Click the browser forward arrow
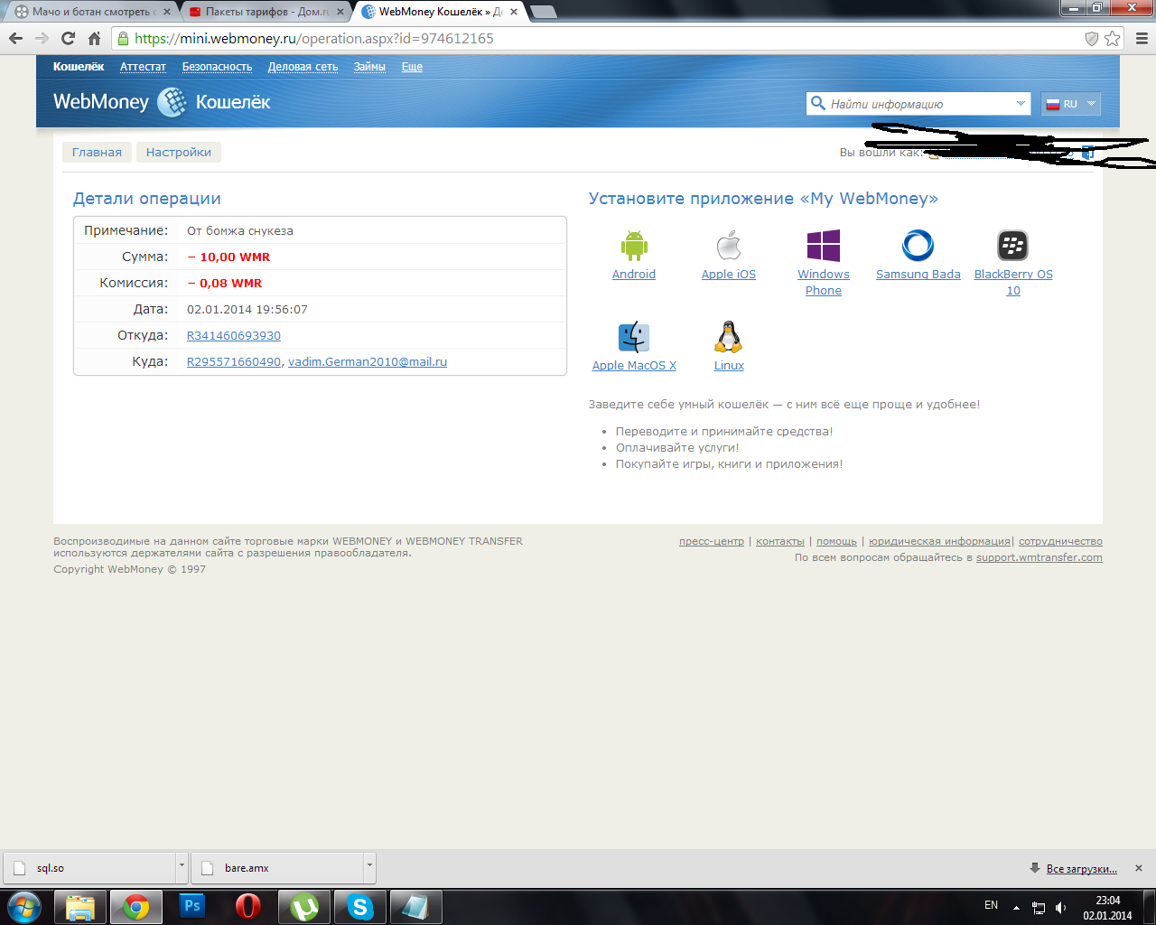Viewport: 1156px width, 925px height. (42, 38)
